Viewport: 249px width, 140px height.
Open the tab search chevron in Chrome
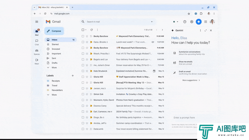pos(34,7)
